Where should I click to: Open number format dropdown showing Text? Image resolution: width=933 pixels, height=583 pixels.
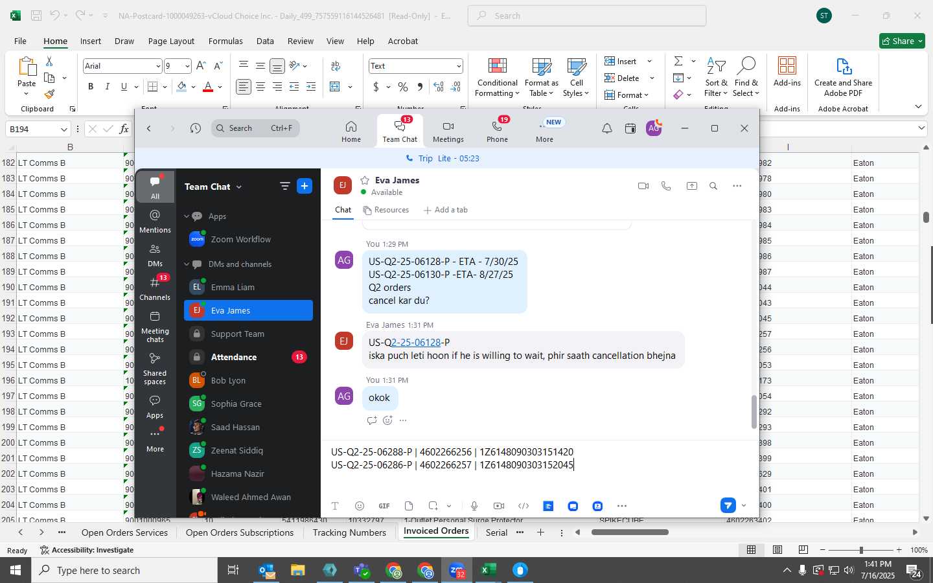(x=459, y=66)
